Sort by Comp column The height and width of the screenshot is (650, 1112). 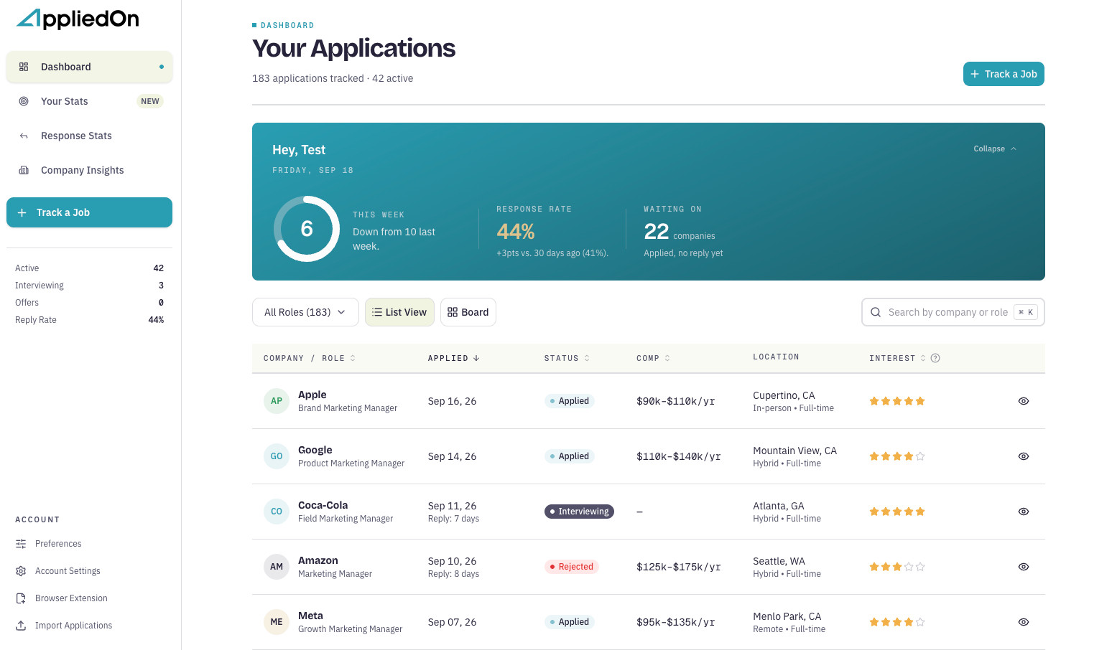[x=653, y=358]
